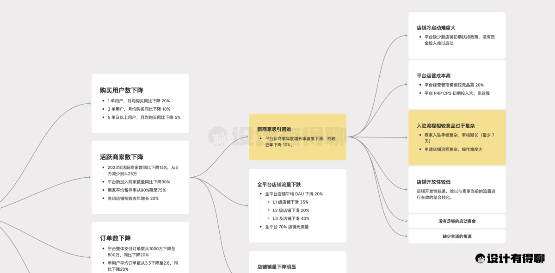
Task: Click the 平台运营成本高 card heading
Action: pos(433,75)
